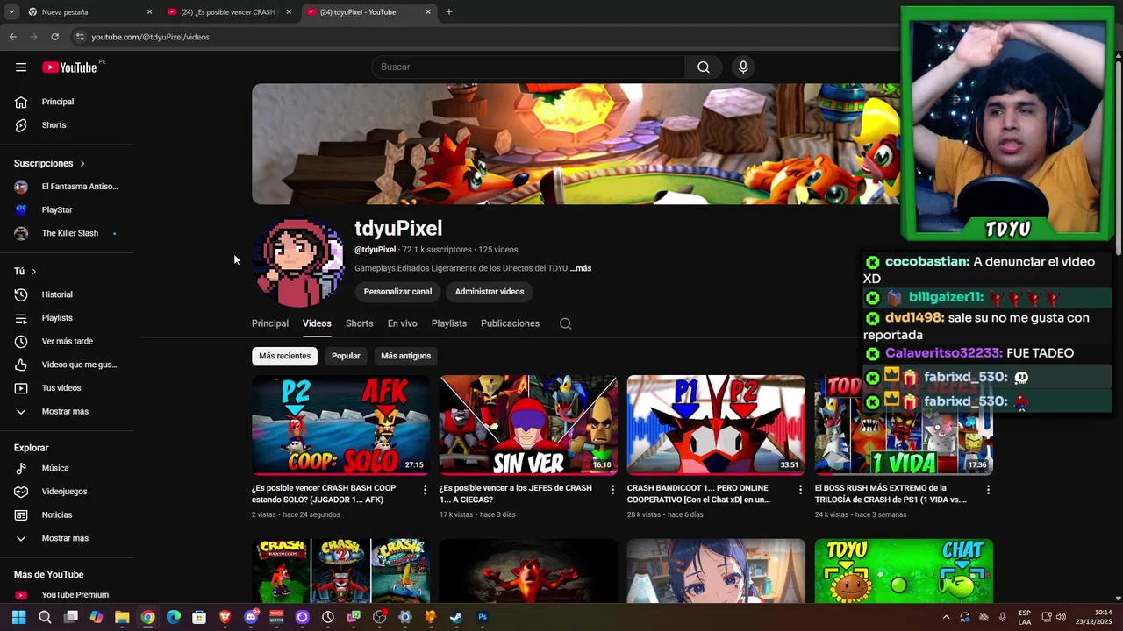Open the 1 VIDA boss rush thumbnail
The height and width of the screenshot is (631, 1123).
coord(904,425)
